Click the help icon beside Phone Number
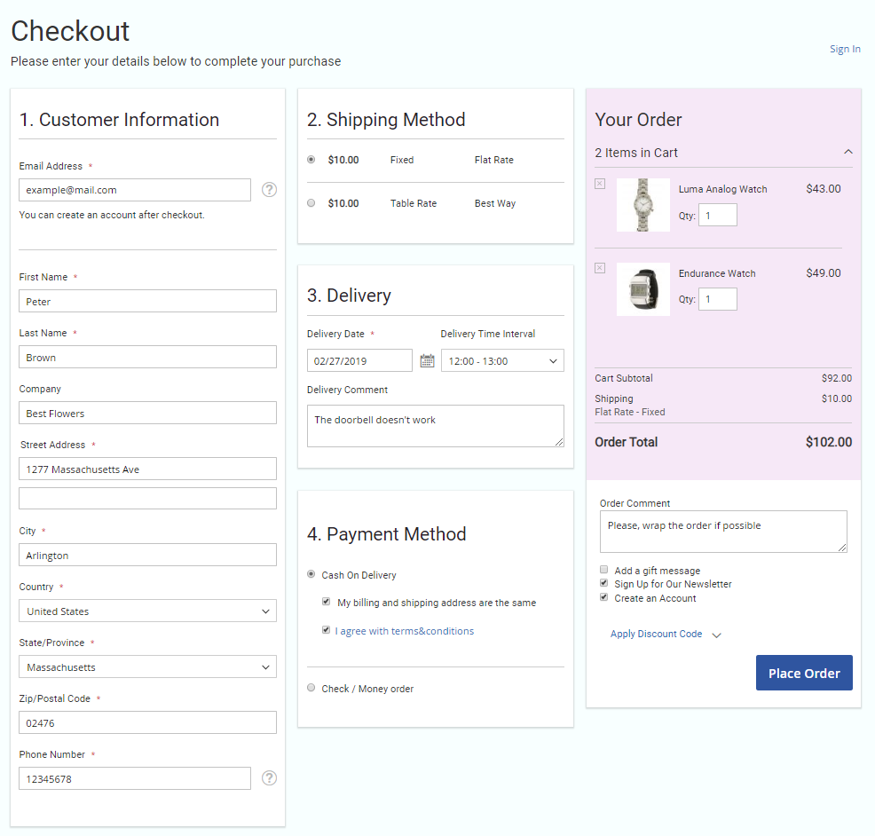This screenshot has height=836, width=875. pos(270,778)
